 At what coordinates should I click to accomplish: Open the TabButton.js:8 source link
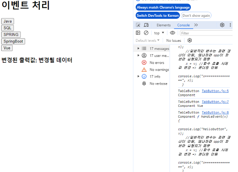[215, 112]
